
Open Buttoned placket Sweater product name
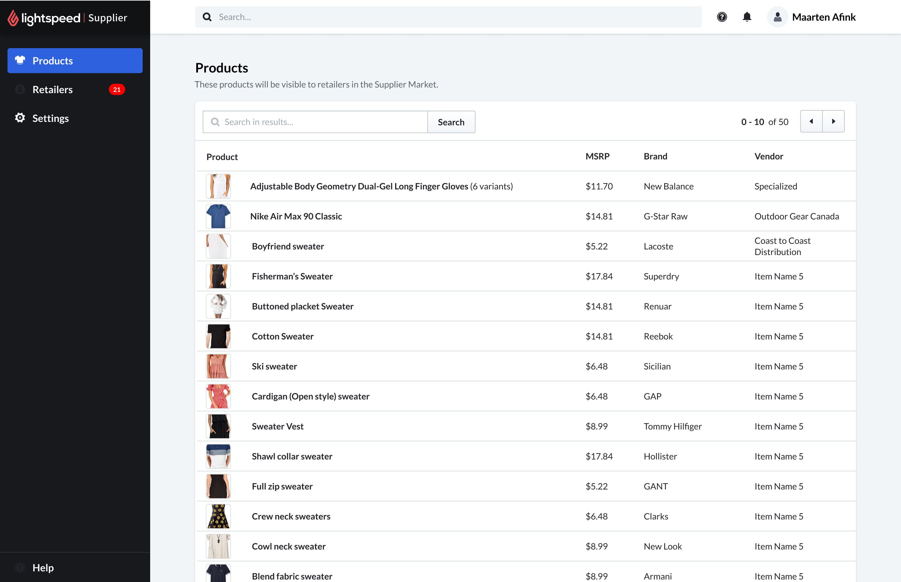pos(303,306)
